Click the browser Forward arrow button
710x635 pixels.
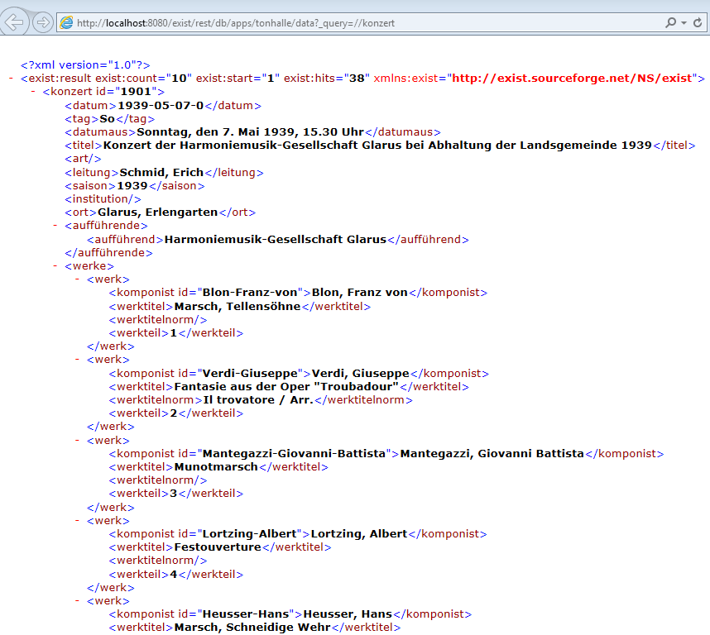(43, 22)
